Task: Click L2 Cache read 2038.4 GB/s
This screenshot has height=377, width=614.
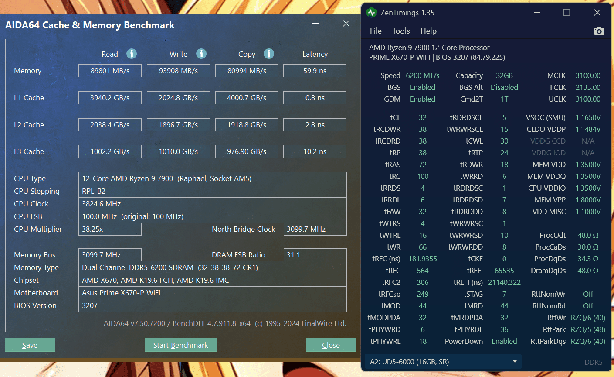Action: [110, 125]
